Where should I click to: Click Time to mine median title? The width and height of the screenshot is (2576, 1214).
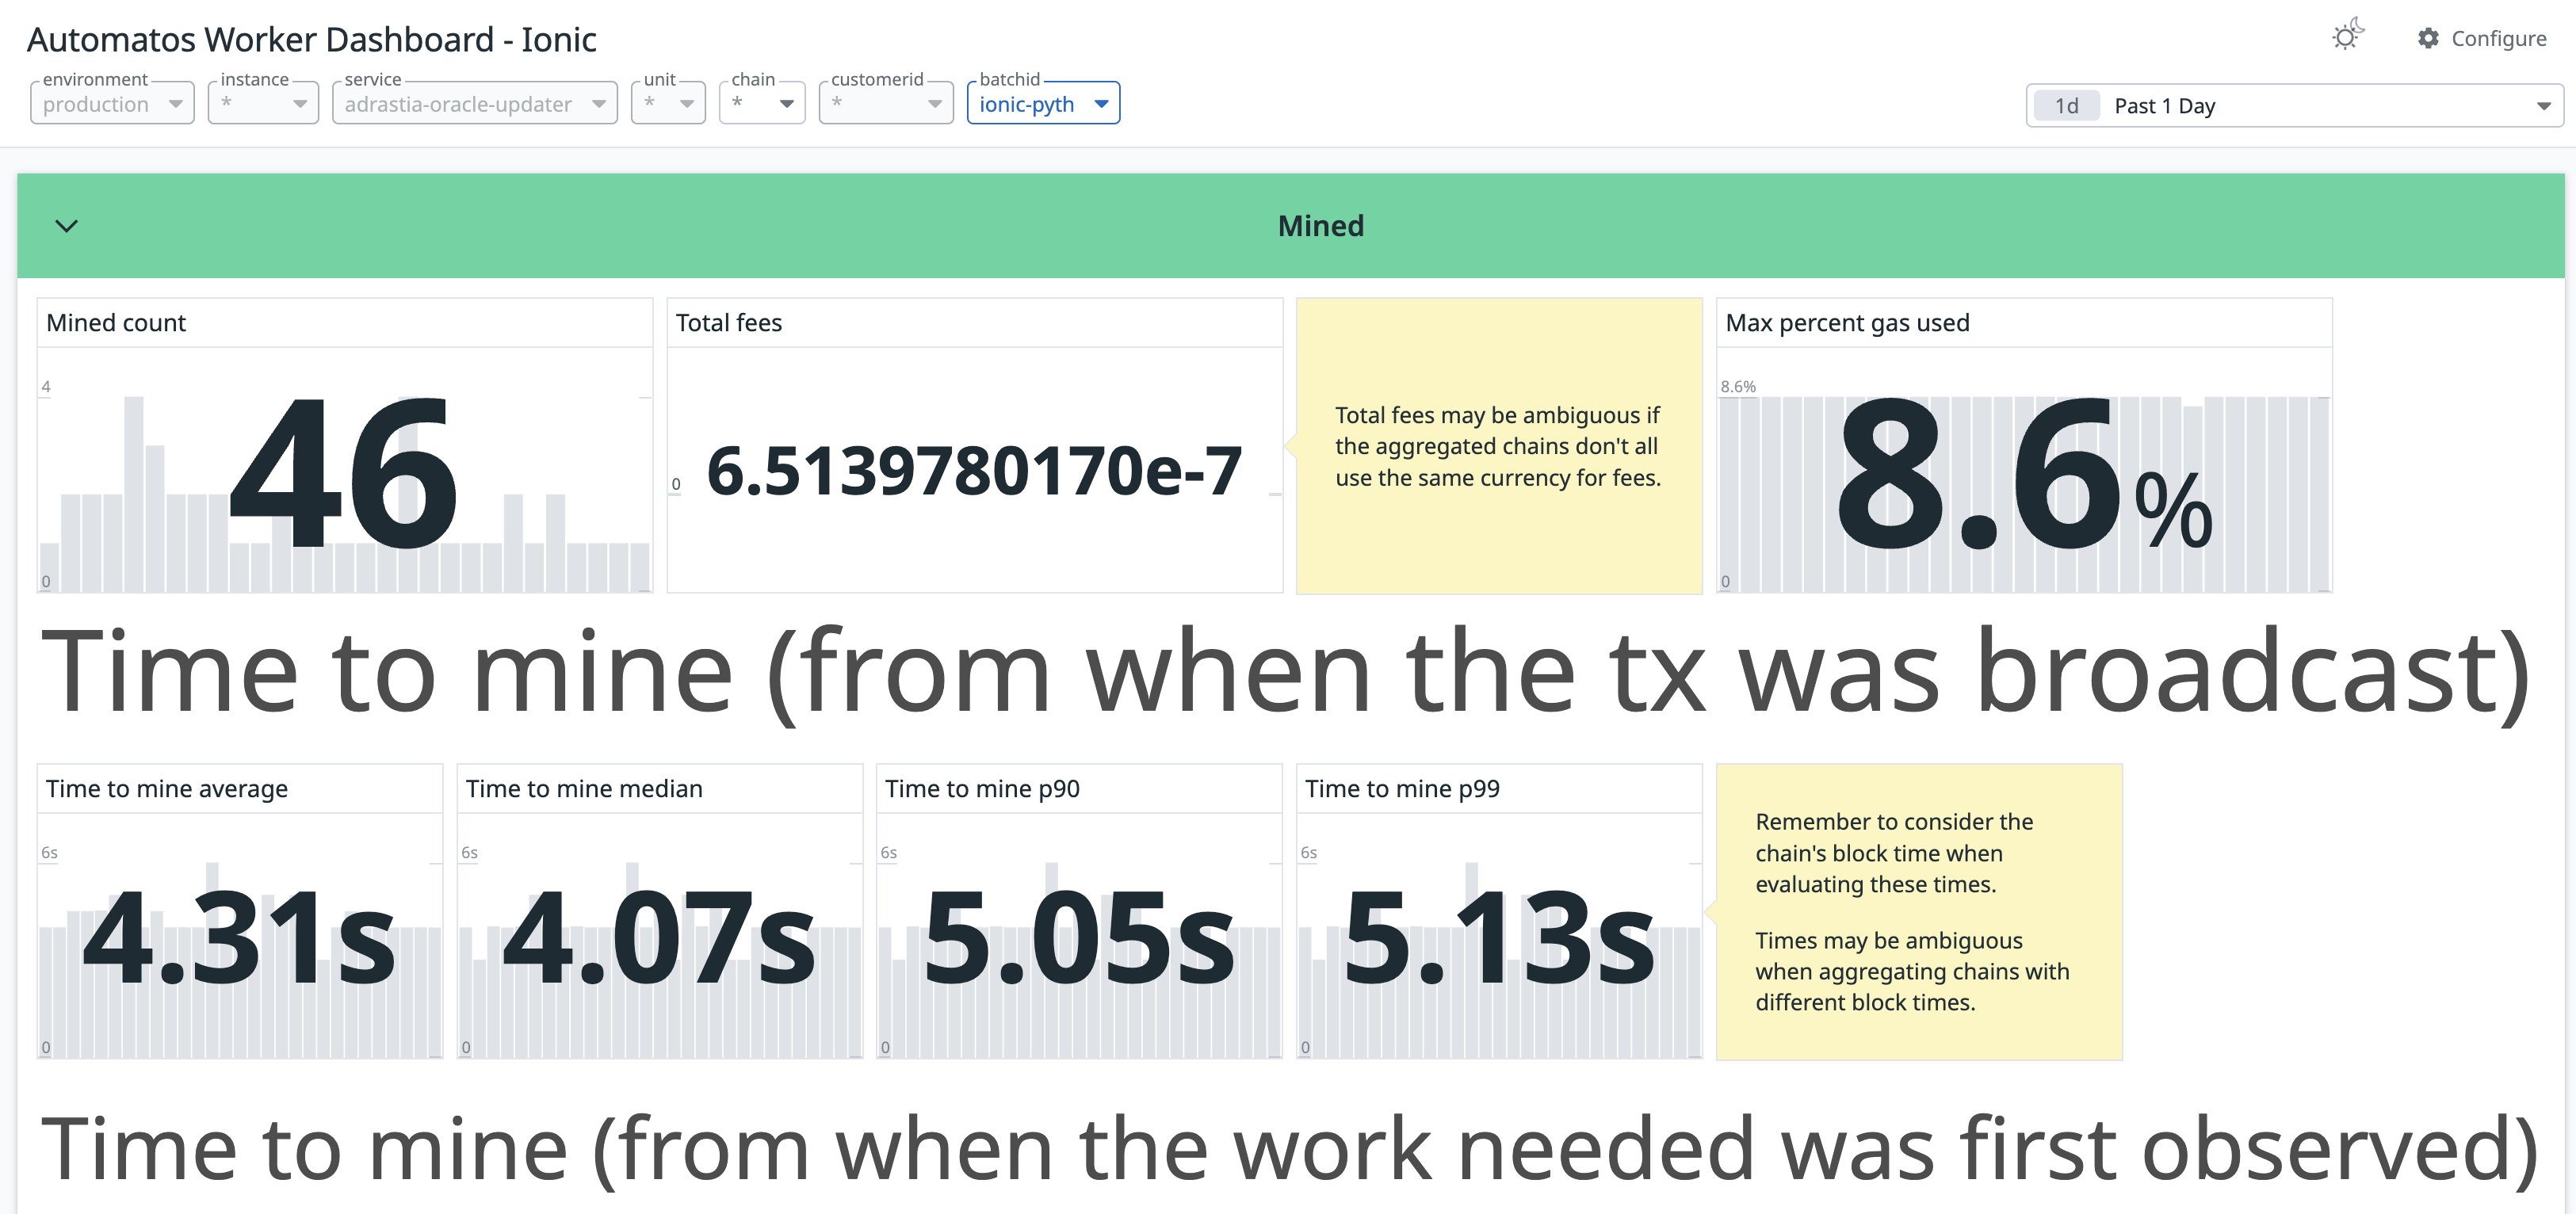tap(584, 789)
